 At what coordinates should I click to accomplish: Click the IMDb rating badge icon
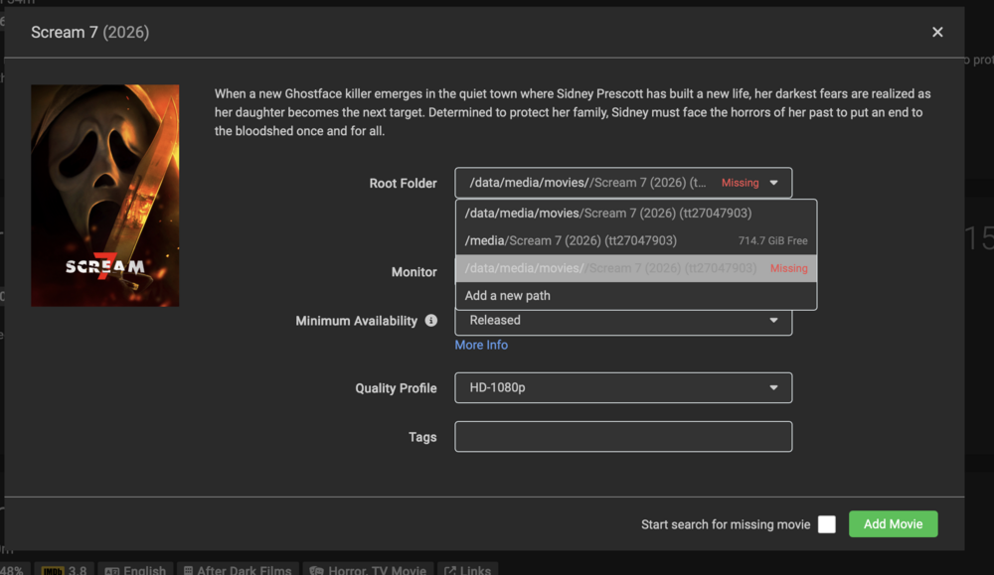pos(52,571)
